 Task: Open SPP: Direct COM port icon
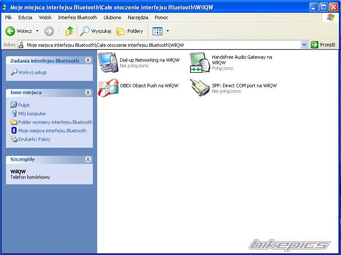[199, 88]
